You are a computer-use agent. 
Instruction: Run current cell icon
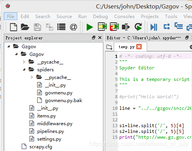(102, 27)
